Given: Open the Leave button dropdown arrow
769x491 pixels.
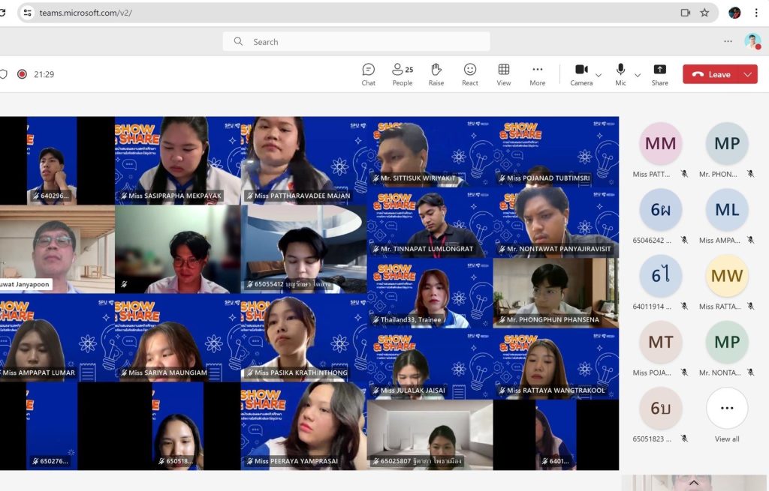Looking at the screenshot, I should (x=748, y=74).
